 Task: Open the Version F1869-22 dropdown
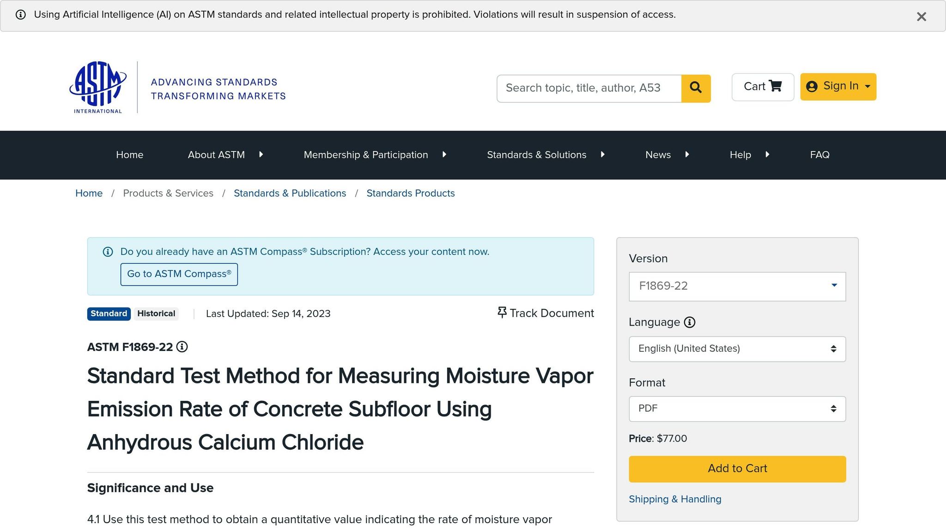click(737, 286)
